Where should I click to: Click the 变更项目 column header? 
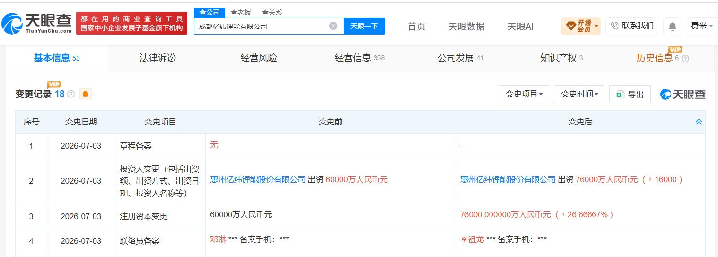pos(160,122)
